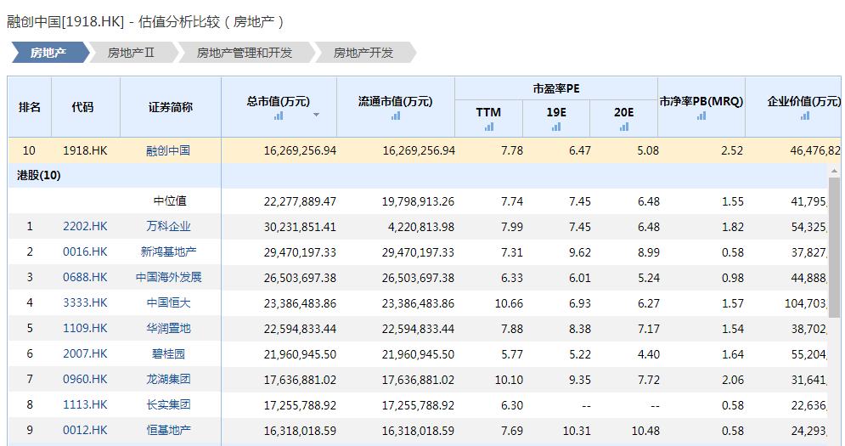This screenshot has width=845, height=446.
Task: Click 中国恒大 TTM value 10.66
Action: [509, 303]
